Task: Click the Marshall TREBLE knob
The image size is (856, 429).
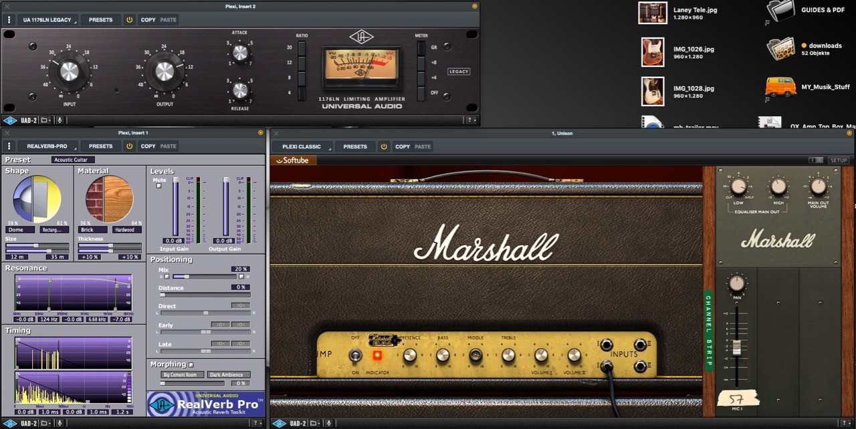Action: tap(508, 355)
